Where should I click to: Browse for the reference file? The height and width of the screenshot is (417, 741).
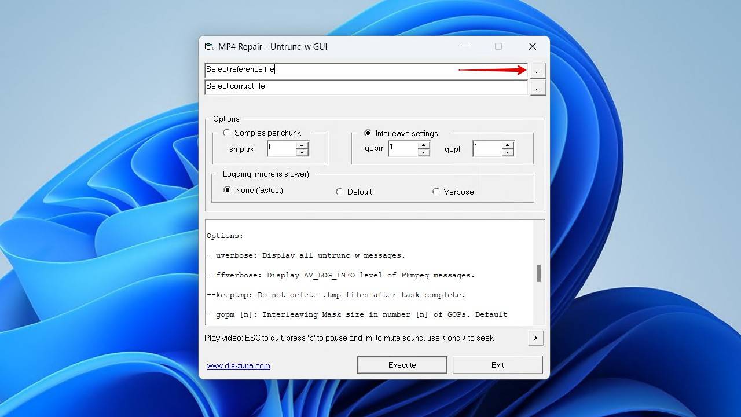click(x=538, y=71)
